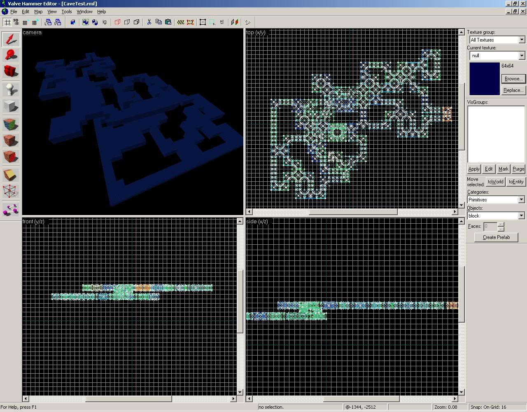The width and height of the screenshot is (527, 412).
Task: Ungroup the selected objects
Action: [x=95, y=22]
